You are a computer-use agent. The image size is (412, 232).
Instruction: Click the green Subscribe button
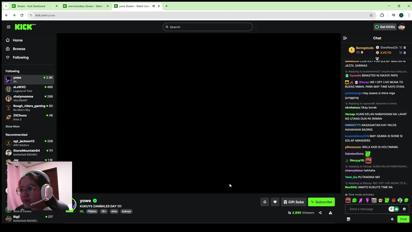click(321, 202)
